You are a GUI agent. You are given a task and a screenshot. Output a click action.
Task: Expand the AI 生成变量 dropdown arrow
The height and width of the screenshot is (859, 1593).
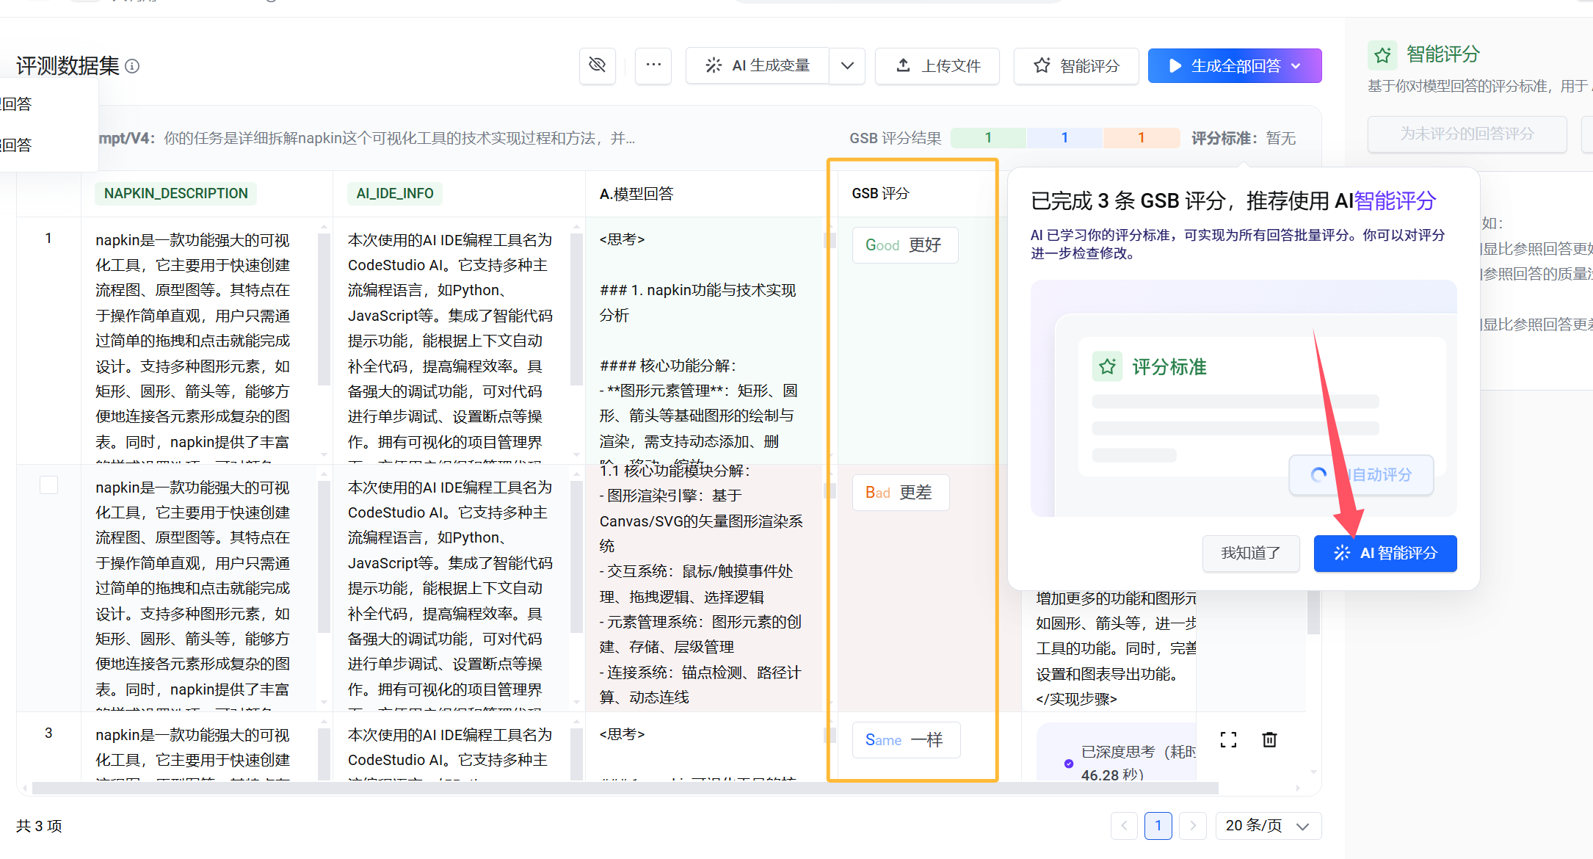(847, 65)
